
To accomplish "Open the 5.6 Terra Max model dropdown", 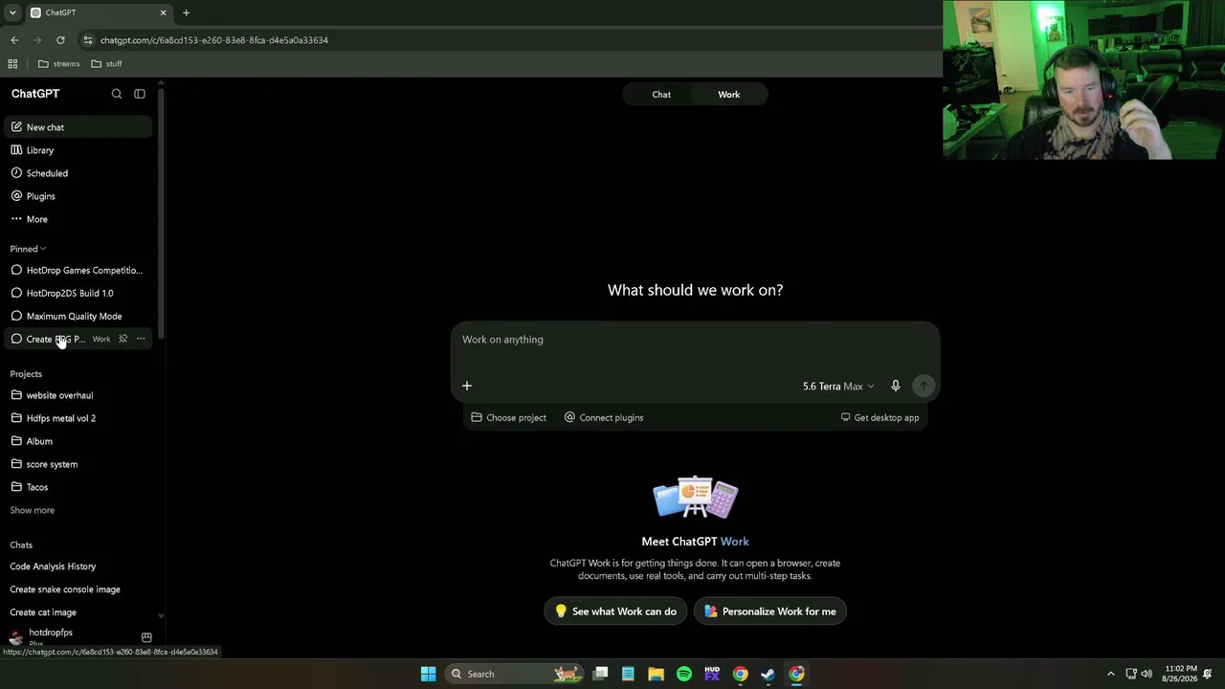I will 838,386.
